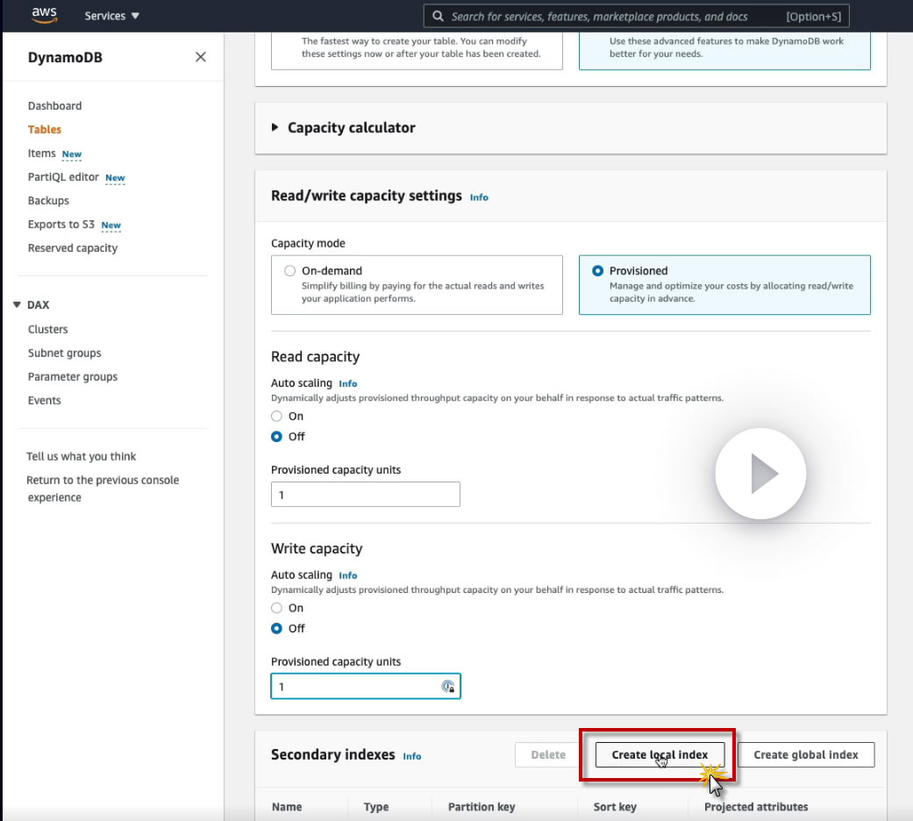Open the Tables sidebar item
The image size is (913, 821).
(x=45, y=130)
